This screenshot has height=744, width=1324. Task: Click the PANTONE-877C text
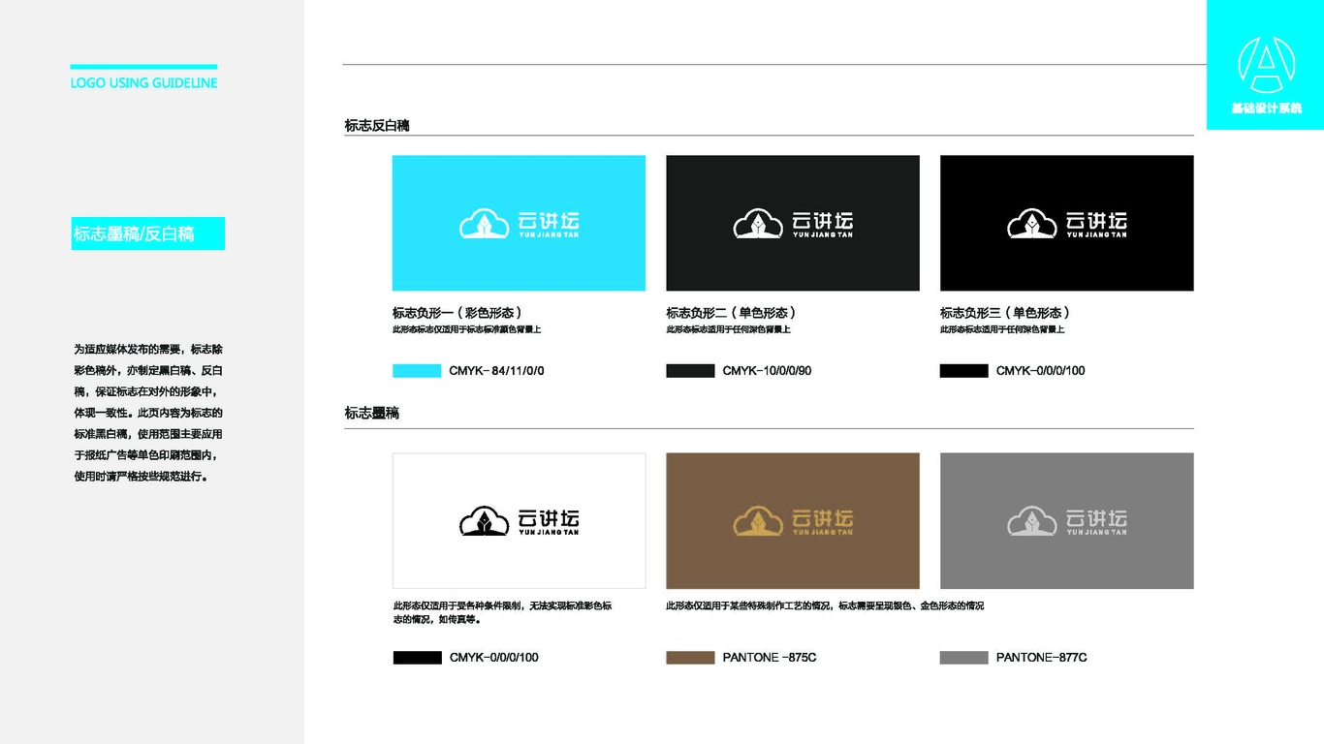point(1041,658)
